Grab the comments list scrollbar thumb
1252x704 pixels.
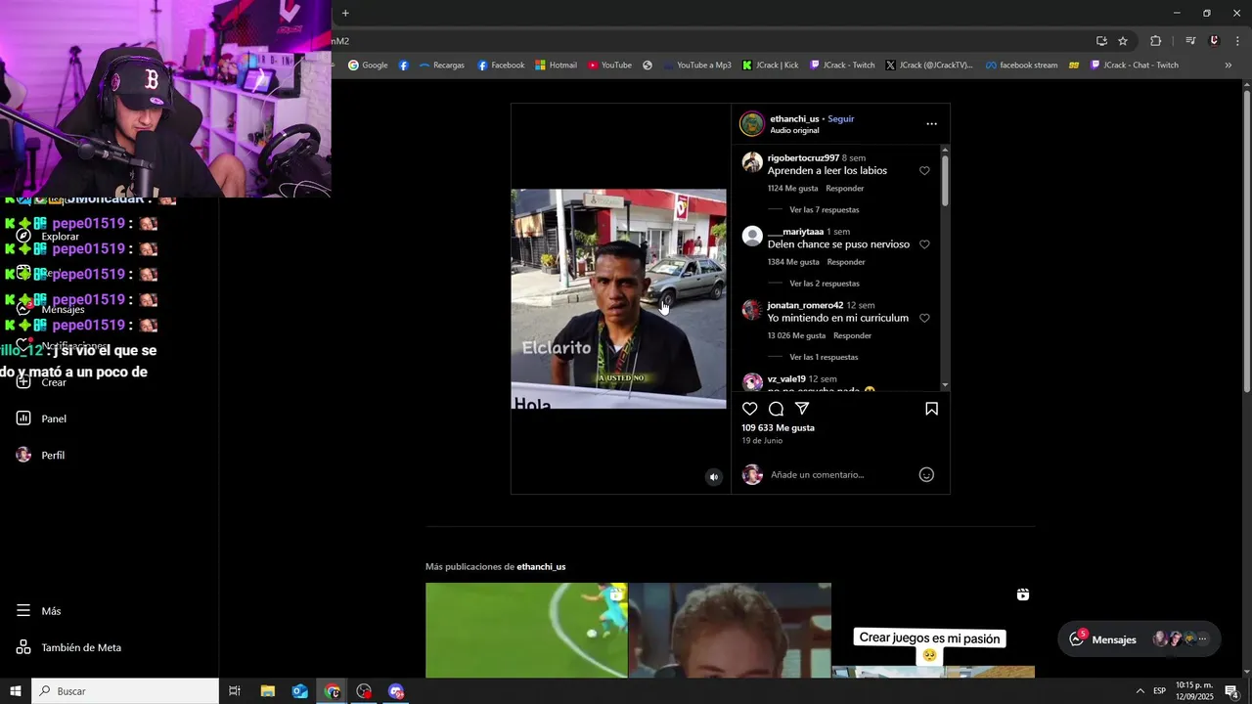pyautogui.click(x=945, y=179)
